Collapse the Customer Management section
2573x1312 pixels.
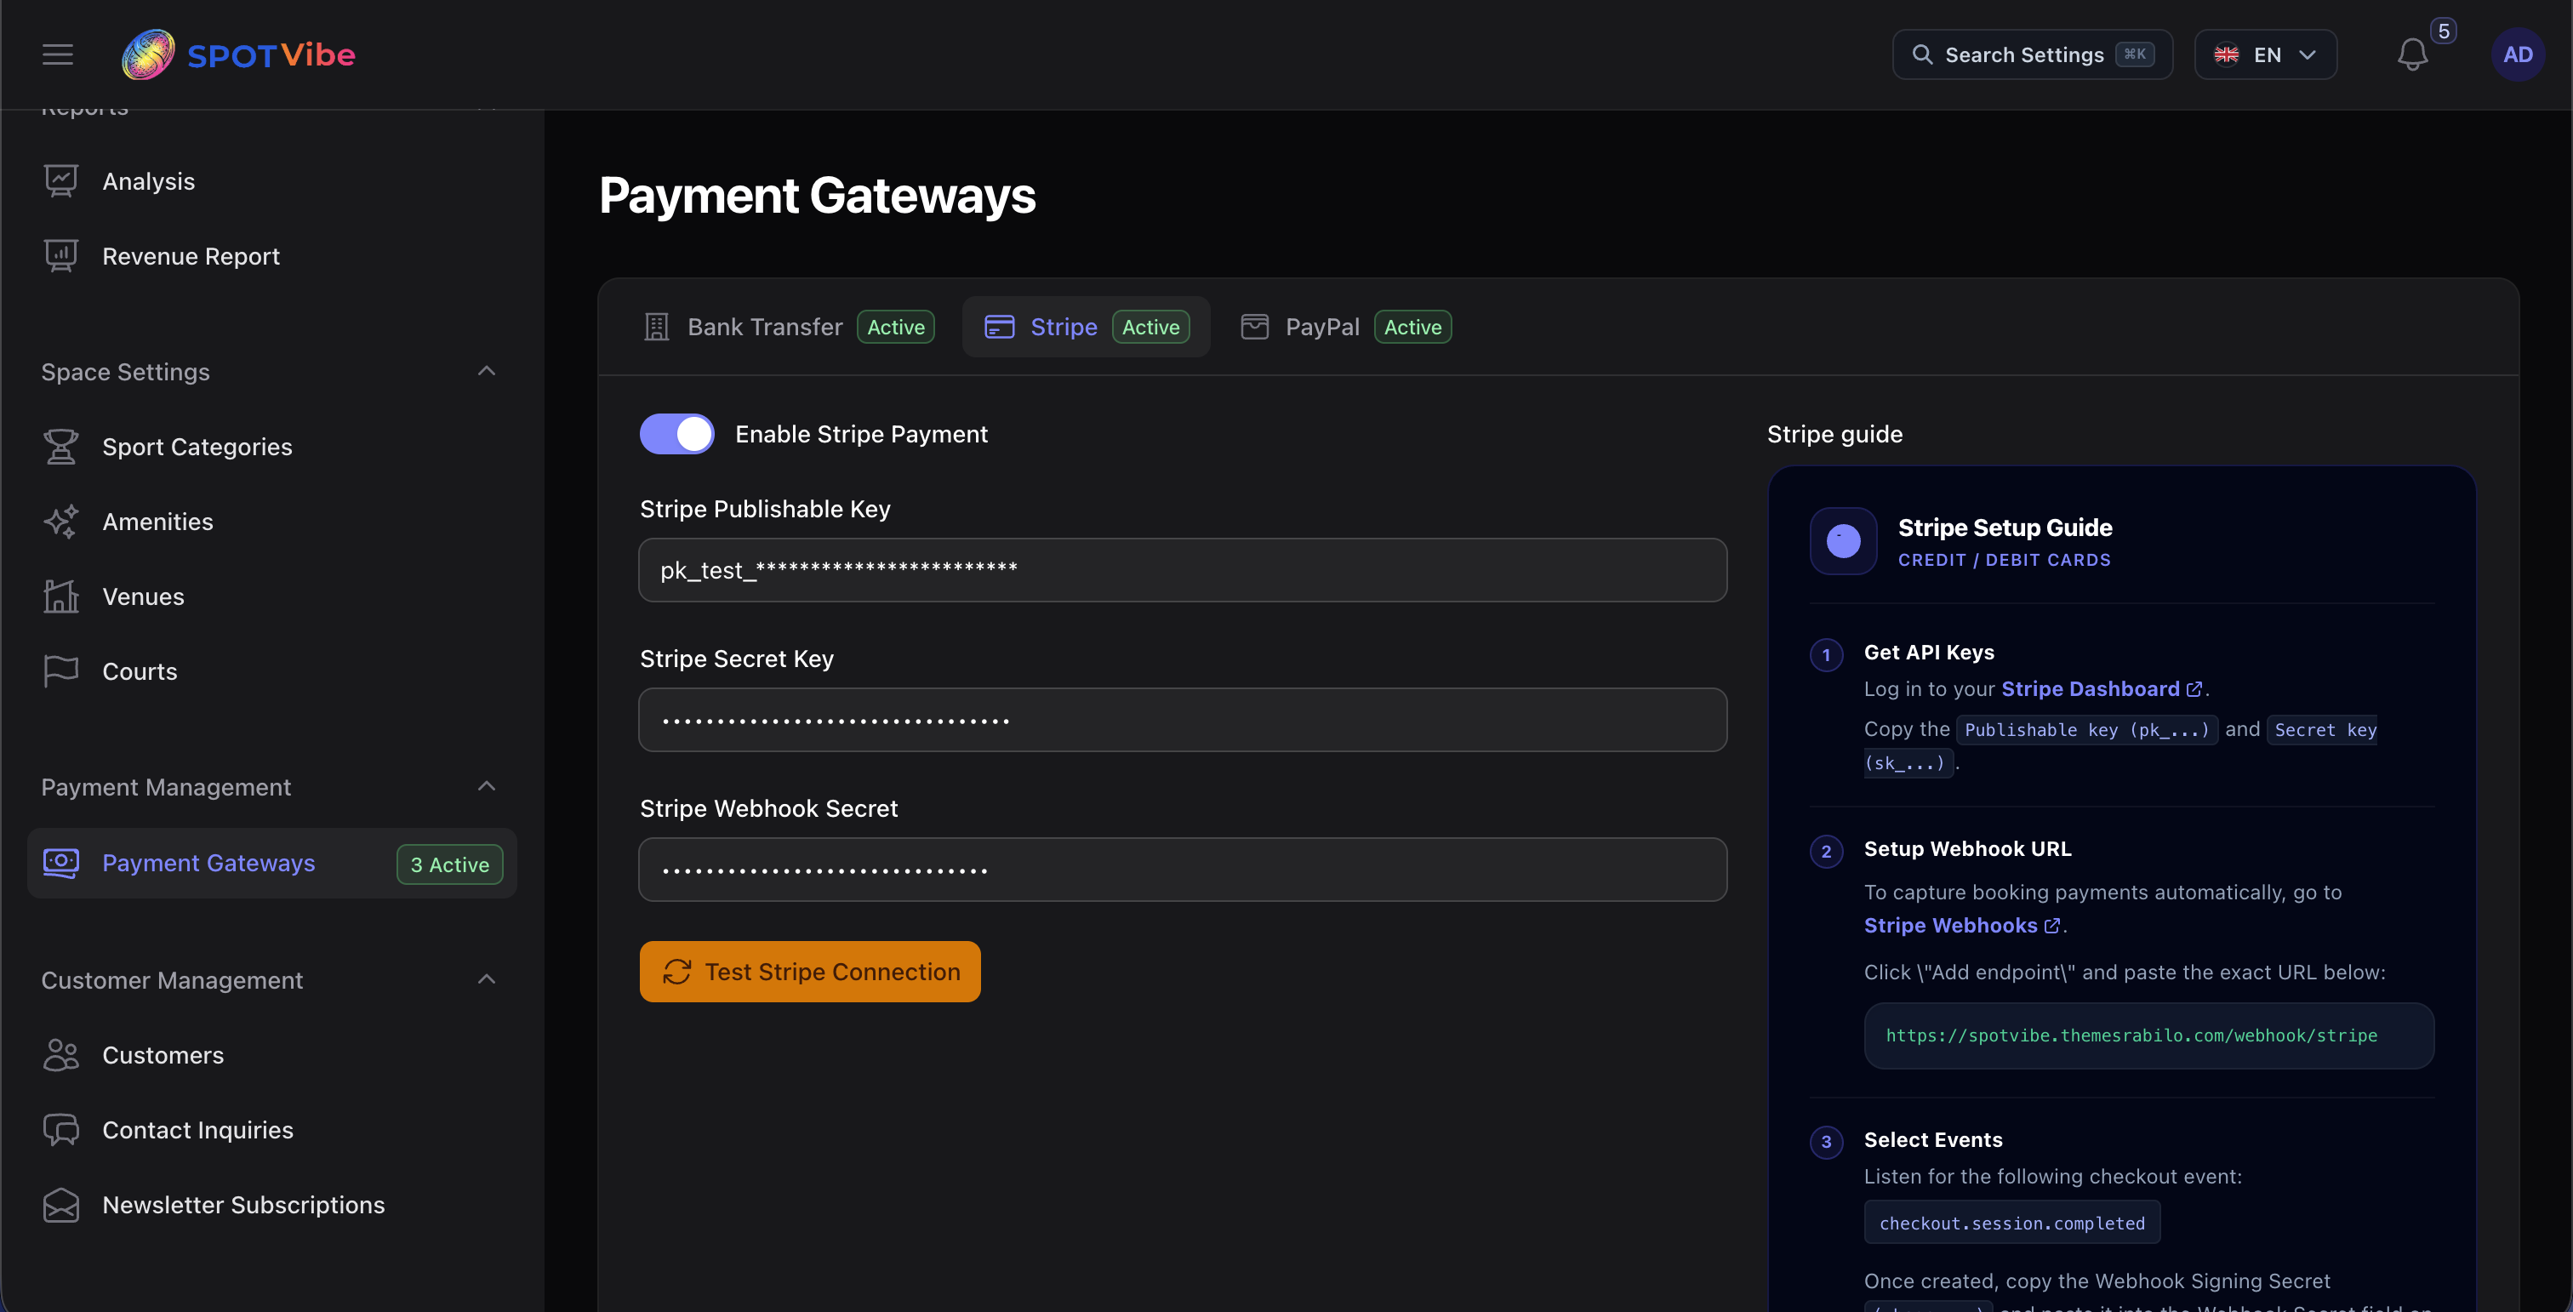pos(487,978)
